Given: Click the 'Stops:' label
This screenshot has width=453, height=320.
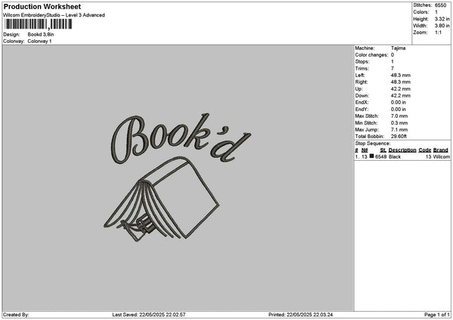Looking at the screenshot, I should pyautogui.click(x=362, y=62).
